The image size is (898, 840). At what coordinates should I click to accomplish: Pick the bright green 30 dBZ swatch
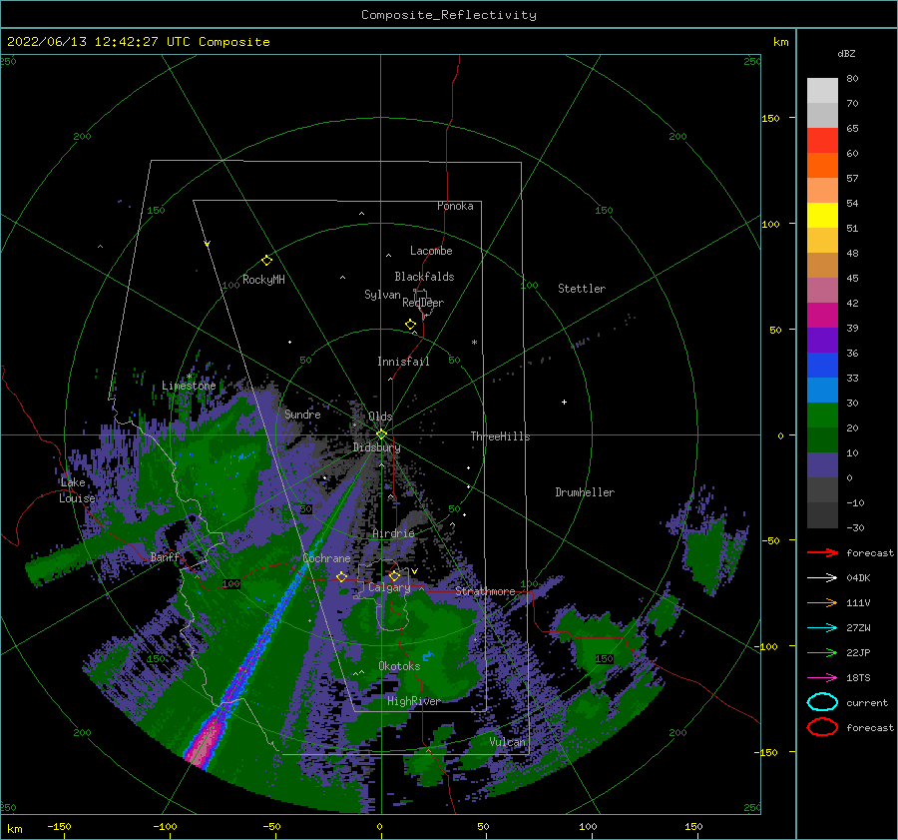(822, 415)
